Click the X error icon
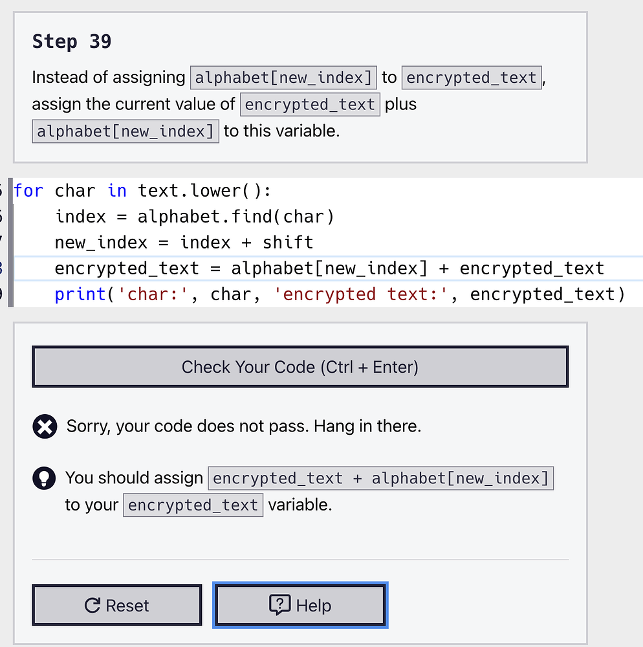The height and width of the screenshot is (647, 643). click(x=45, y=426)
